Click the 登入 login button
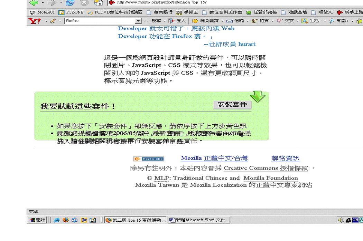 (x=177, y=21)
